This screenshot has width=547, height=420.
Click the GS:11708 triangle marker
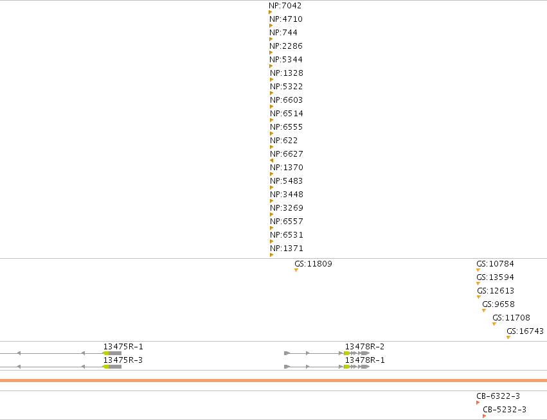point(494,324)
